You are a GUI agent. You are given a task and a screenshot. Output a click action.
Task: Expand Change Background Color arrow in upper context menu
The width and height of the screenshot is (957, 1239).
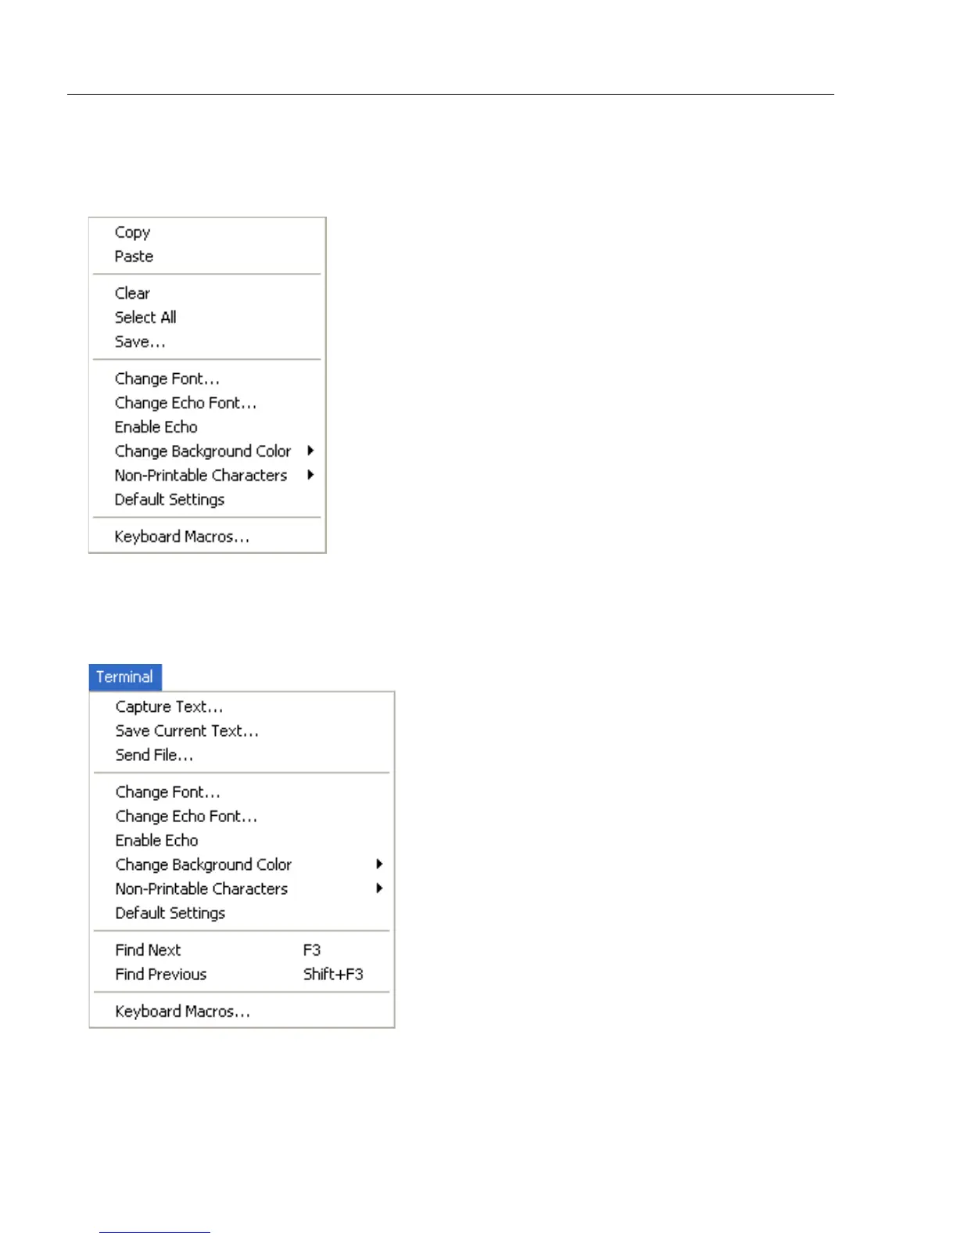(310, 451)
